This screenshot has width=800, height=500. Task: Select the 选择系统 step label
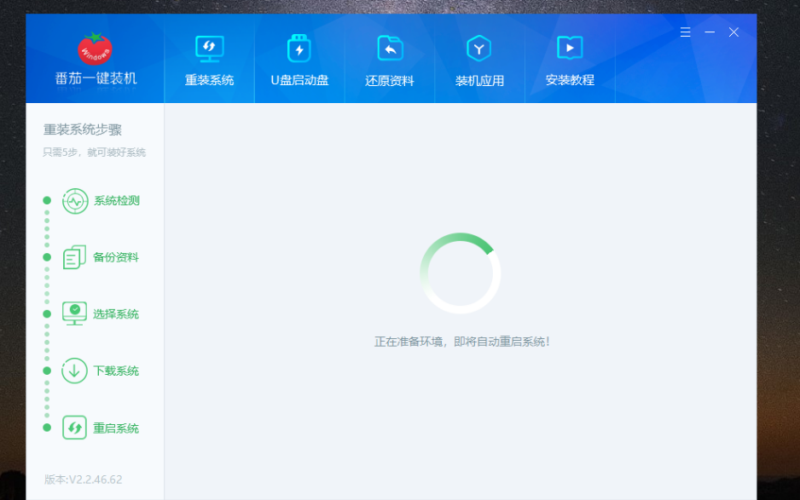[x=116, y=314]
